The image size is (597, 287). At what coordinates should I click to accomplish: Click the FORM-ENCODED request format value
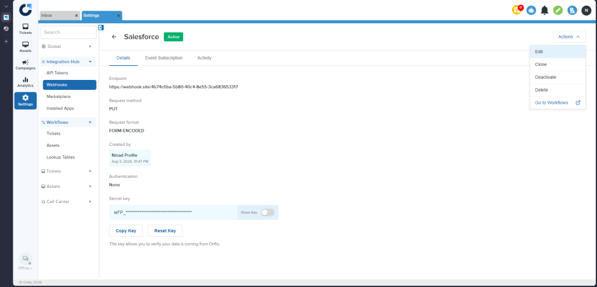pos(127,131)
